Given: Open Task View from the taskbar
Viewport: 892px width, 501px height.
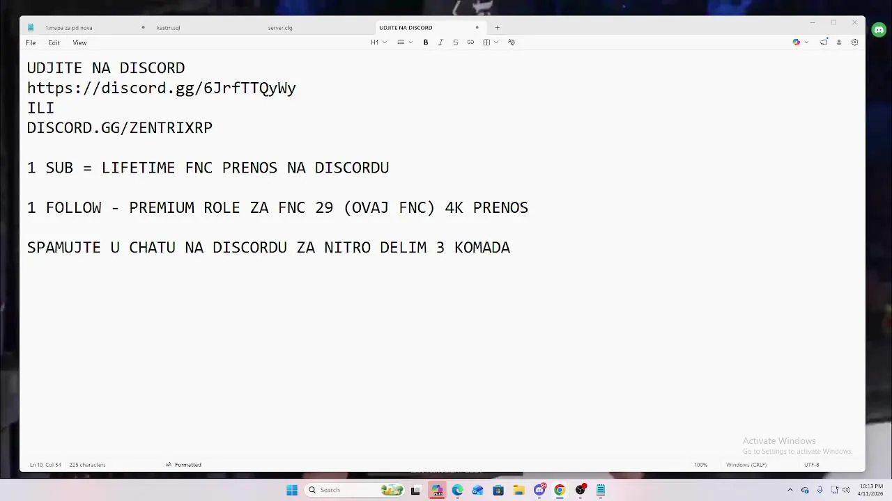Looking at the screenshot, I should tap(416, 490).
